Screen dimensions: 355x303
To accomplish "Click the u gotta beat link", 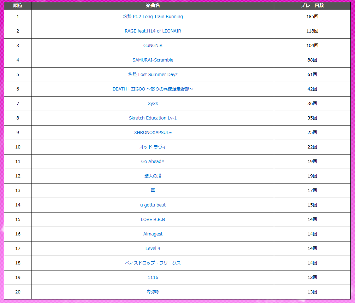I will click(153, 205).
